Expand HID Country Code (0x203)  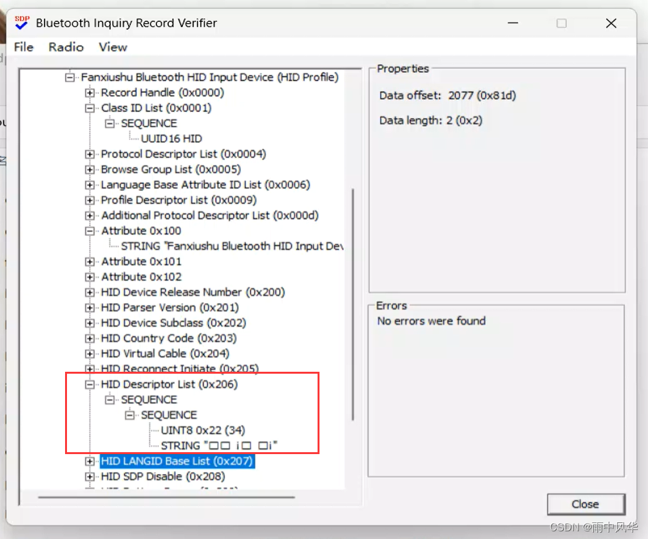(x=90, y=338)
